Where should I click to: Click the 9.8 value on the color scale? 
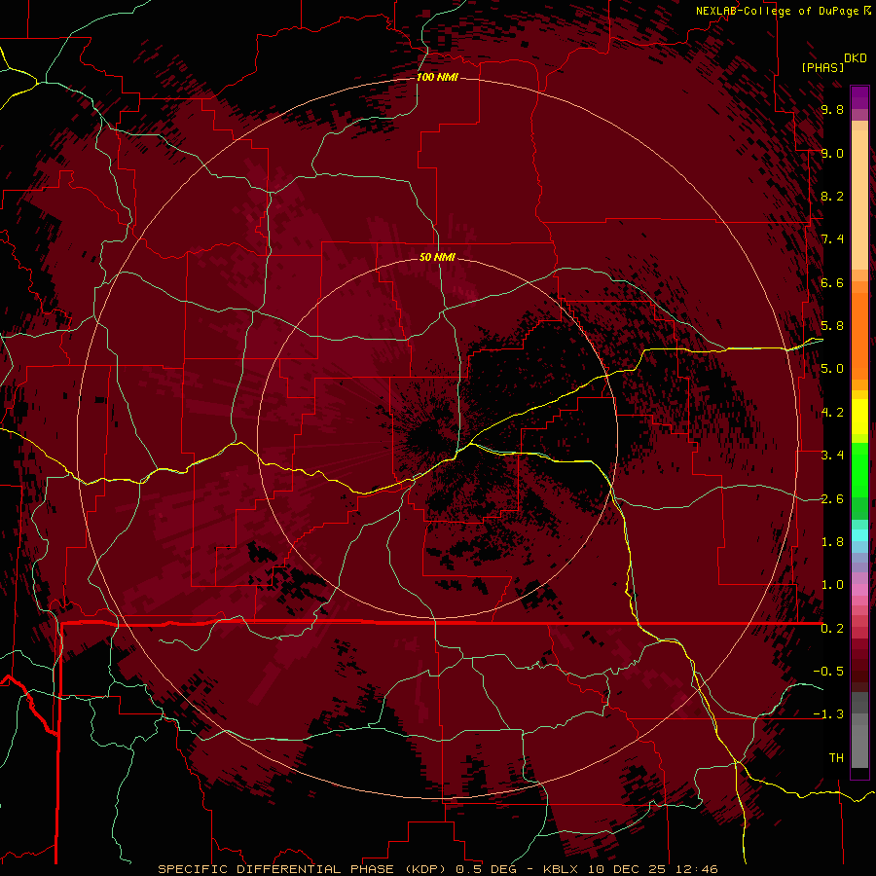832,109
